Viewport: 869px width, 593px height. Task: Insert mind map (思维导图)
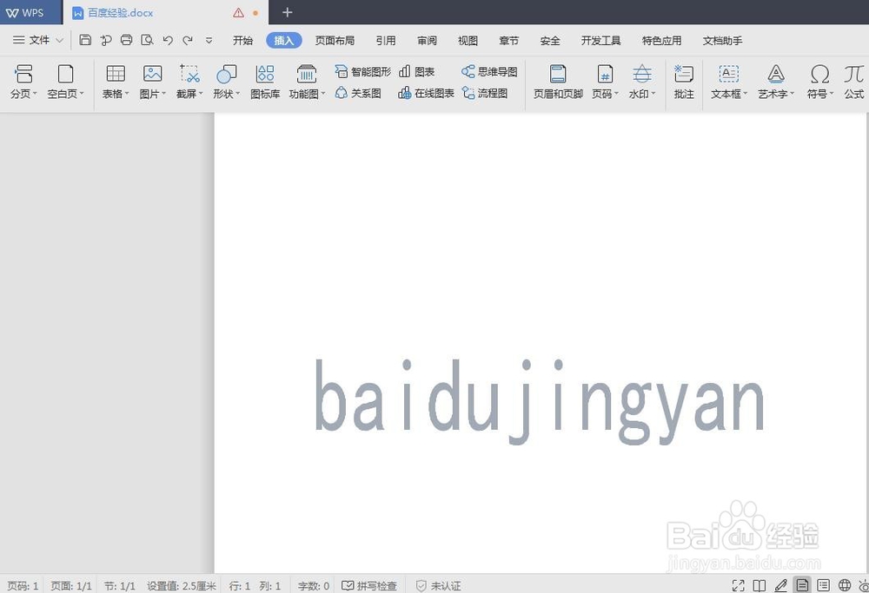[489, 71]
